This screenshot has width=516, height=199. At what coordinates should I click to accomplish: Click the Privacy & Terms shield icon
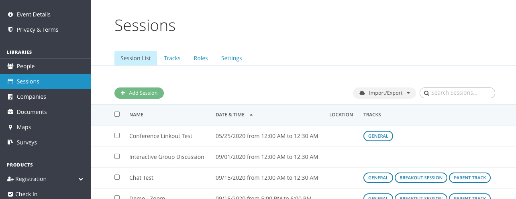(10, 30)
